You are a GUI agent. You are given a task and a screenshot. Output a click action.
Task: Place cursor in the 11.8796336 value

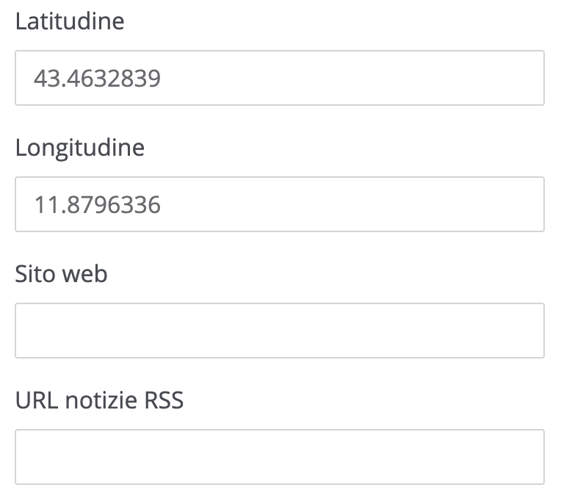tap(97, 204)
